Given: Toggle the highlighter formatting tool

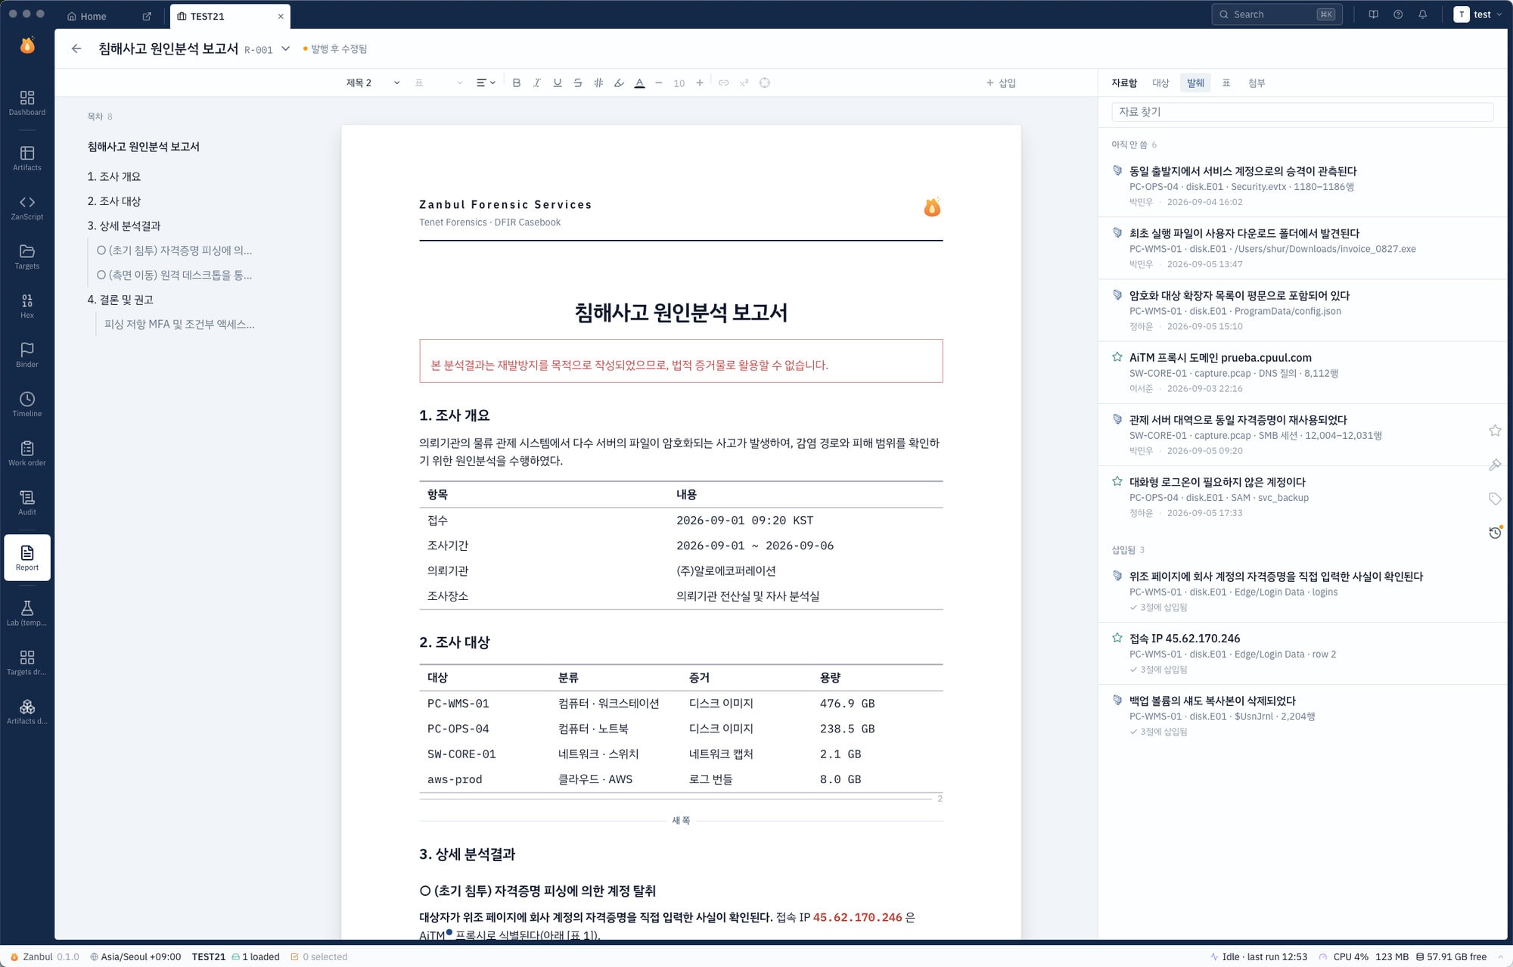Looking at the screenshot, I should pos(619,82).
